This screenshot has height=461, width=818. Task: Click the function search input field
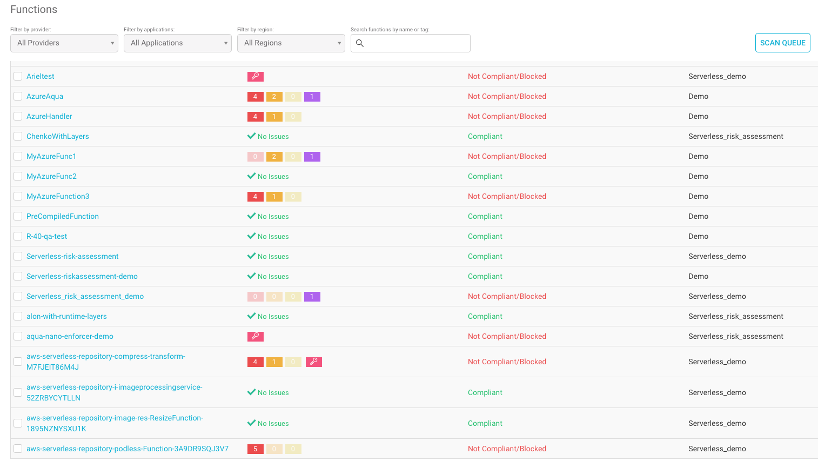pos(411,43)
